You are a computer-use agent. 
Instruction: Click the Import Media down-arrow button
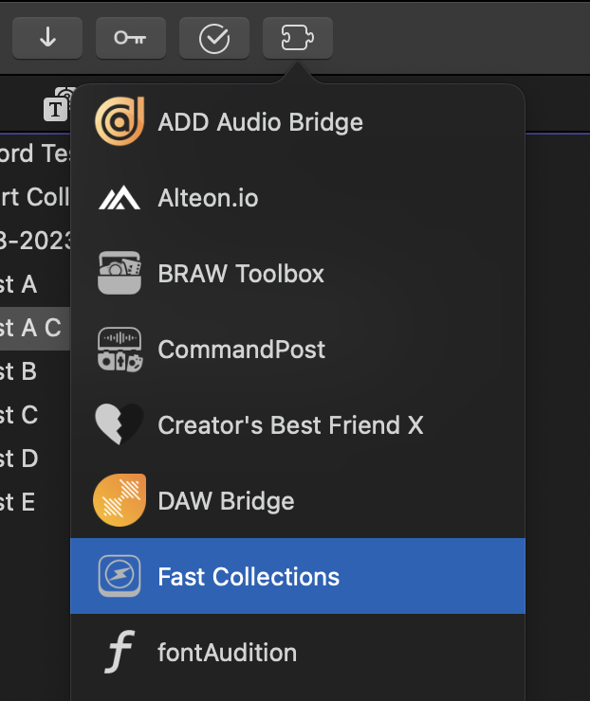coord(46,38)
